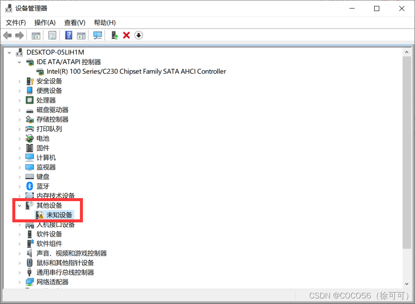Click the mouse icon beside 鼠标和其他指针设备
This screenshot has height=304, width=415.
[30, 263]
